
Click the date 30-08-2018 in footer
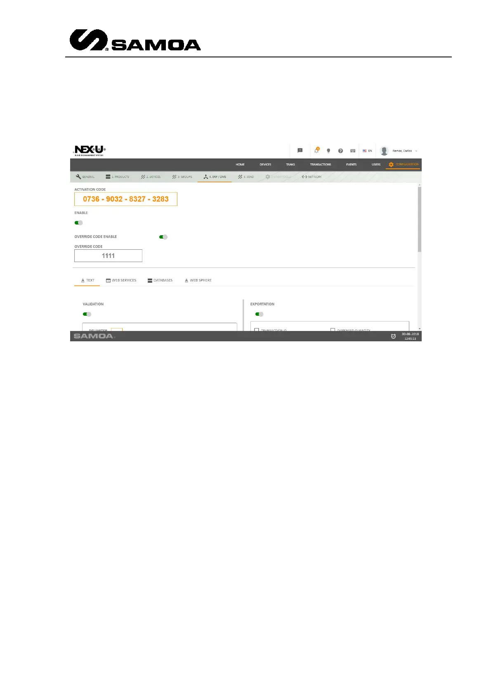pos(410,334)
